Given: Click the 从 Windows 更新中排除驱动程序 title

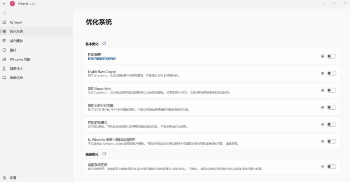Looking at the screenshot, I should click(111, 140).
